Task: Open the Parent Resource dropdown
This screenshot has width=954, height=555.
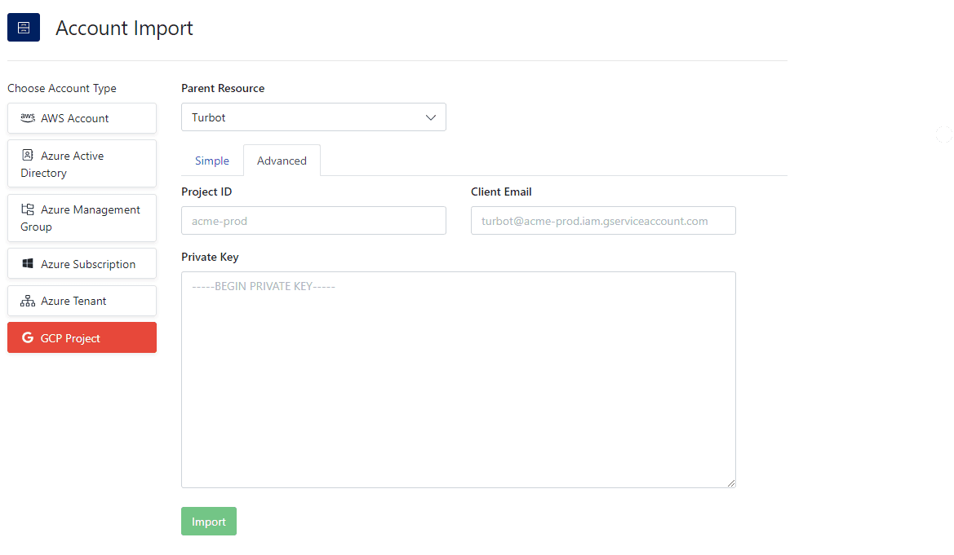Action: (x=313, y=117)
